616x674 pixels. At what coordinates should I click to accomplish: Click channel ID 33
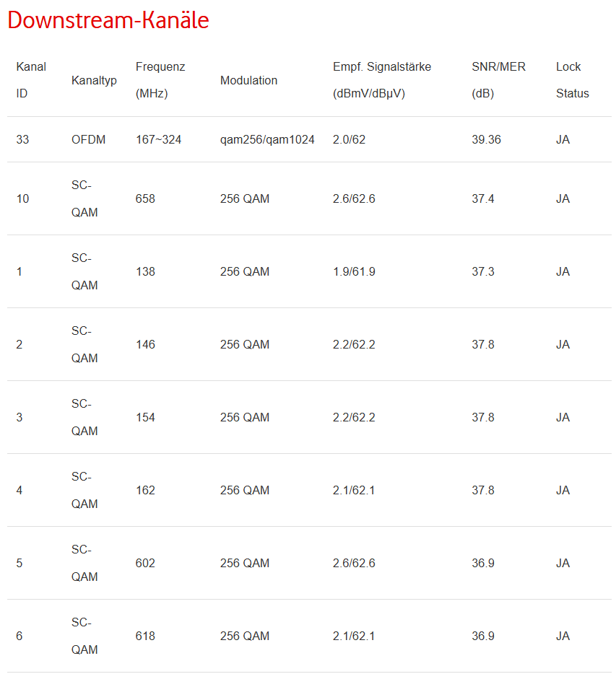(22, 139)
